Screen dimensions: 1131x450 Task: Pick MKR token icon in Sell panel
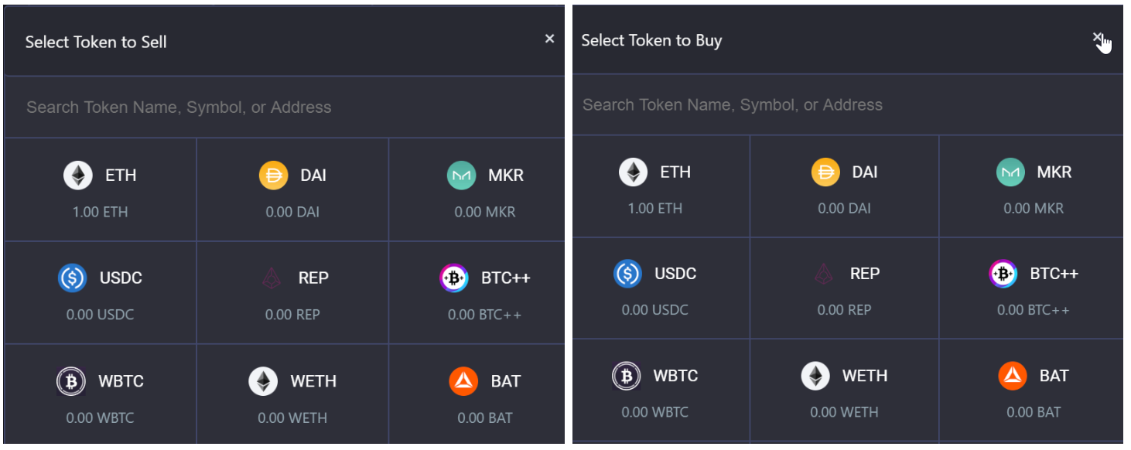(x=462, y=176)
